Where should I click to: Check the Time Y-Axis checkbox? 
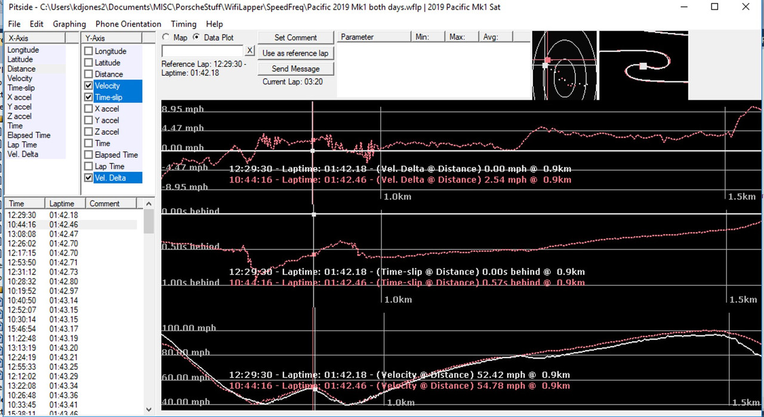tap(88, 143)
